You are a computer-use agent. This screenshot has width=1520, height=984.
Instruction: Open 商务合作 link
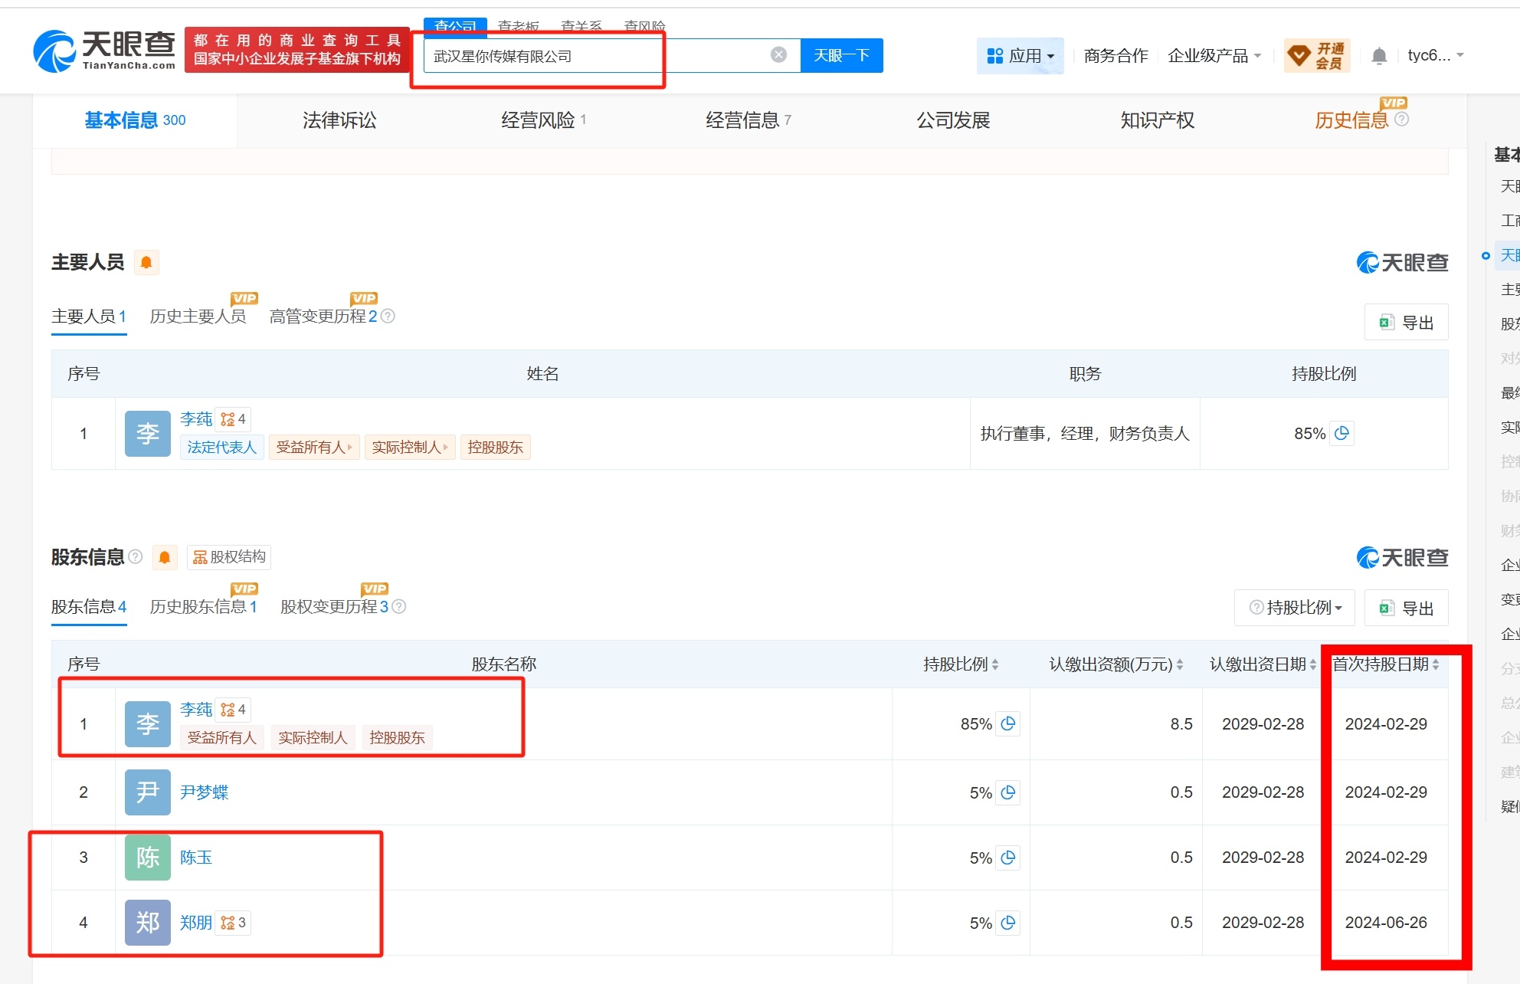click(1115, 56)
